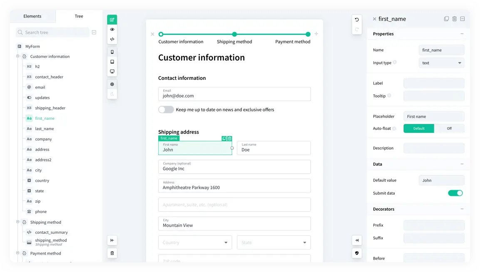Click the Search tree field
Viewport: 480px width, 272px height.
click(x=52, y=32)
